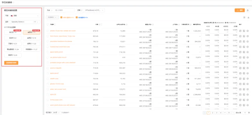Click the info icon beside the store label

82,10
